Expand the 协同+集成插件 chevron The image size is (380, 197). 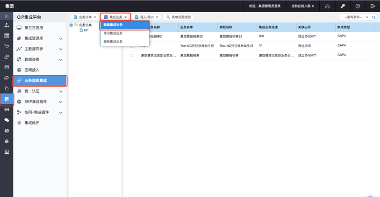(x=61, y=113)
